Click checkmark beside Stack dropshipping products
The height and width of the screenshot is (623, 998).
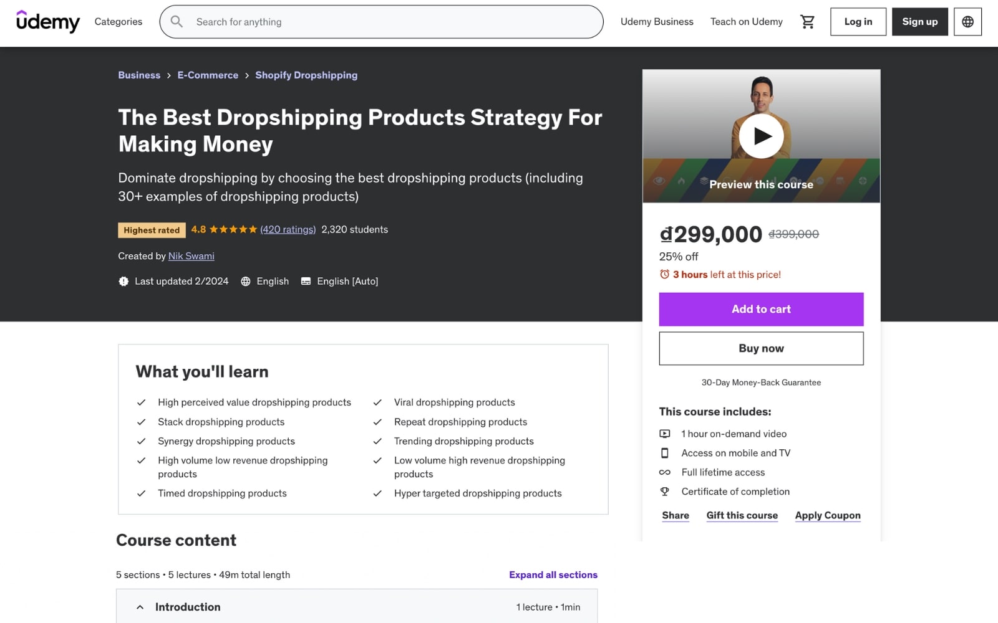(x=142, y=422)
